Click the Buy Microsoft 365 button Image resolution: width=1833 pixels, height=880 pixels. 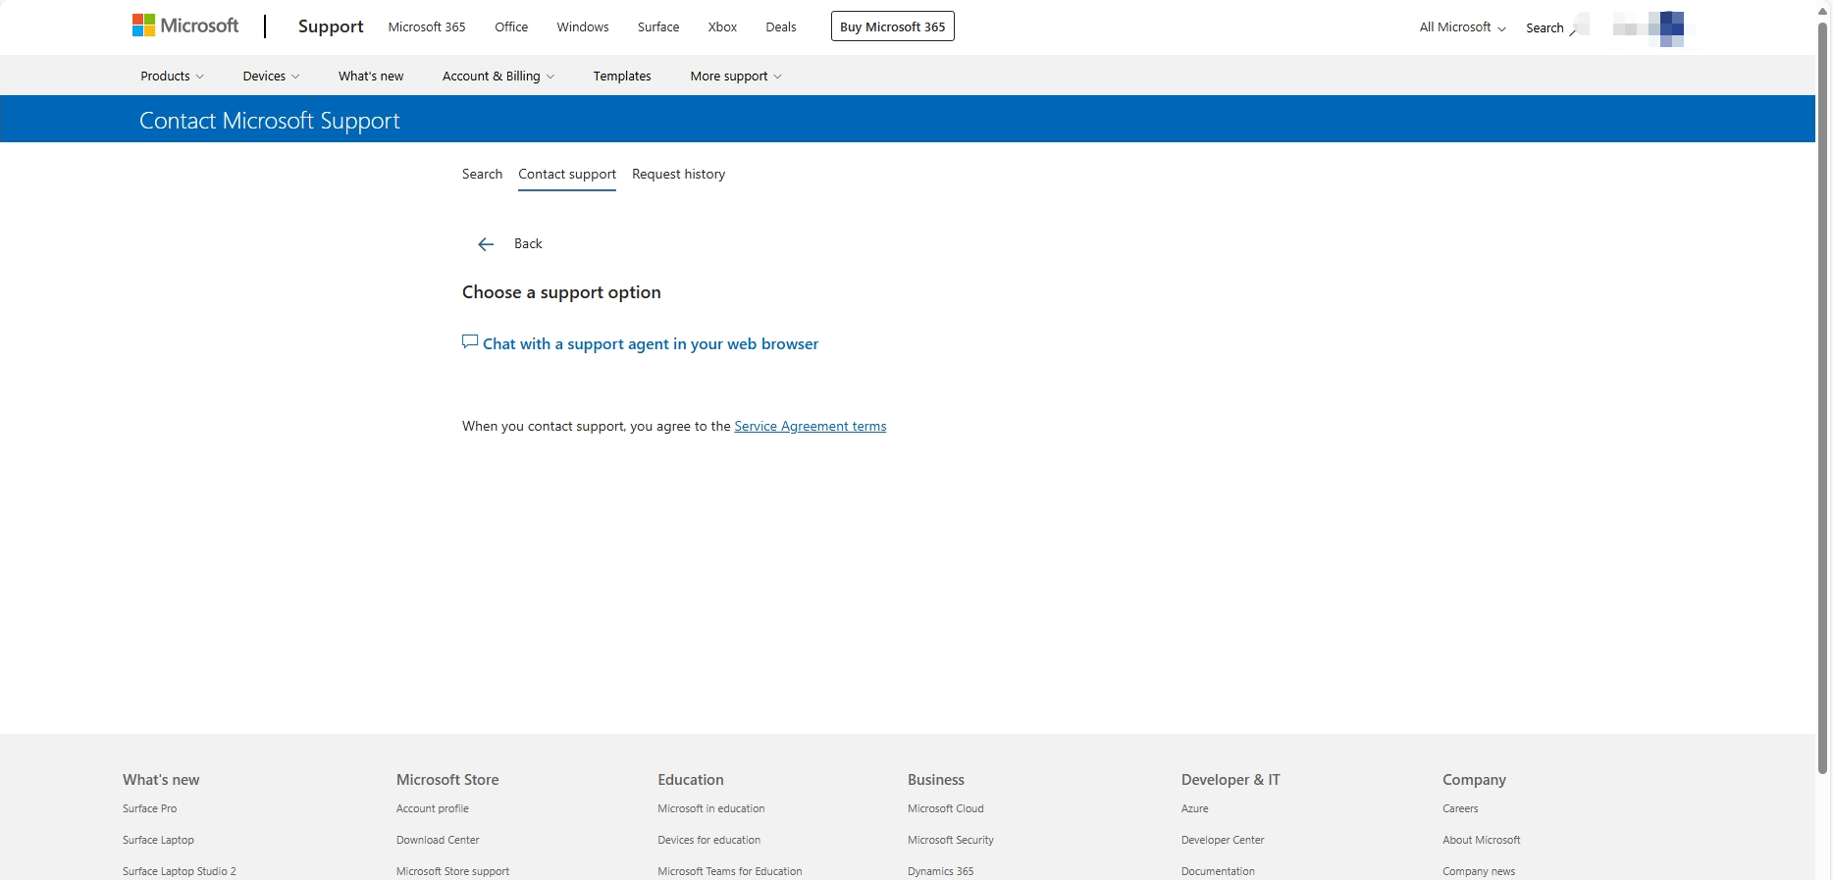[893, 26]
